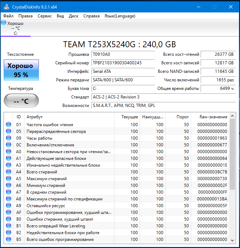The image size is (240, 248).
Task: Click the serial number field
Action: [x=122, y=63]
